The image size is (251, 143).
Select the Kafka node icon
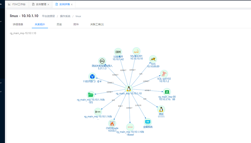pyautogui.click(x=98, y=112)
